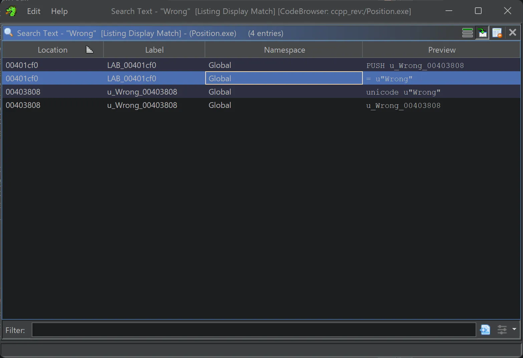Focus the Filter text field

(x=254, y=330)
